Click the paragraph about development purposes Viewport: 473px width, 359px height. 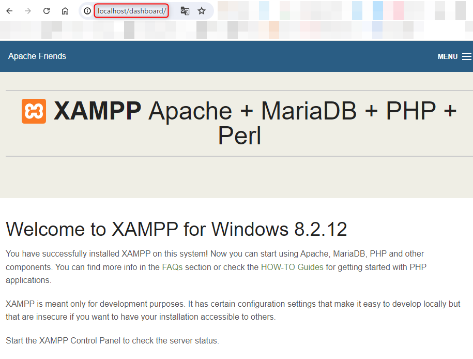pyautogui.click(x=233, y=310)
